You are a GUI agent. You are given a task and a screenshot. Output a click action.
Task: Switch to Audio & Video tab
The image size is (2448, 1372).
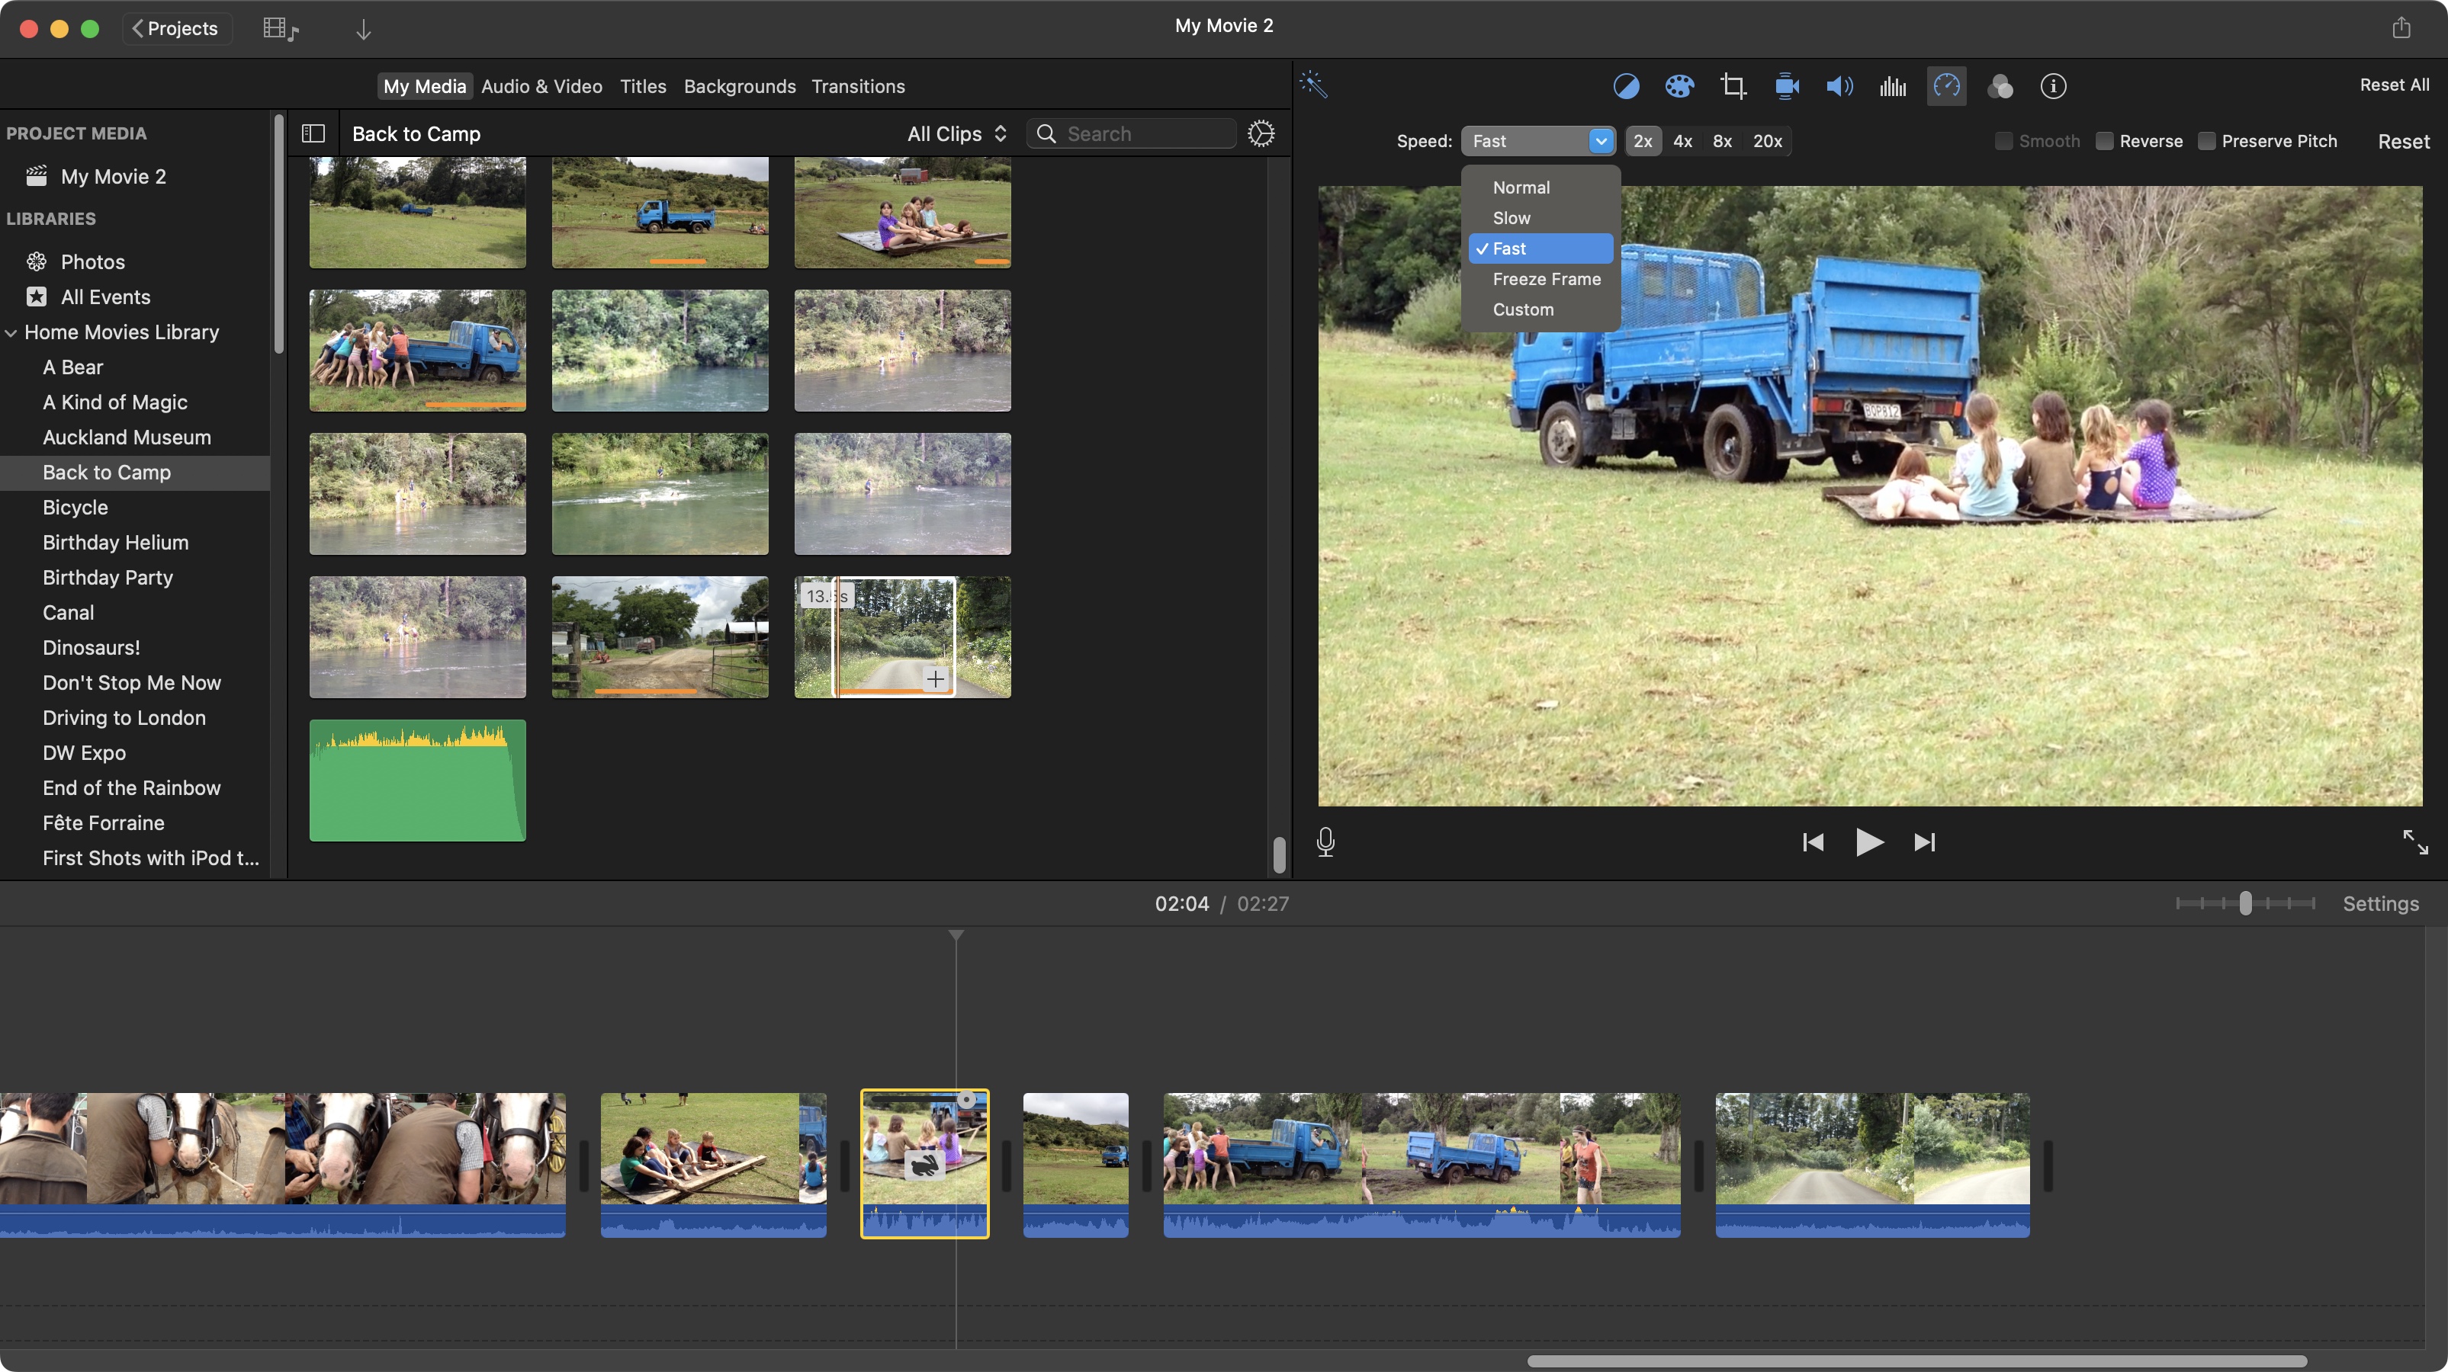pos(541,86)
